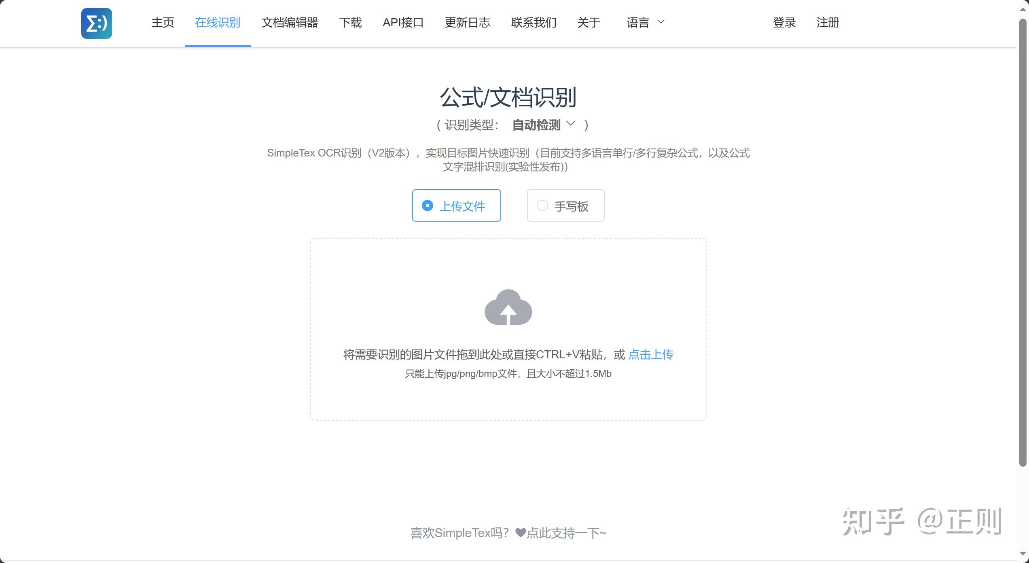
Task: Click the SimpleTex sigma logo icon
Action: point(96,23)
